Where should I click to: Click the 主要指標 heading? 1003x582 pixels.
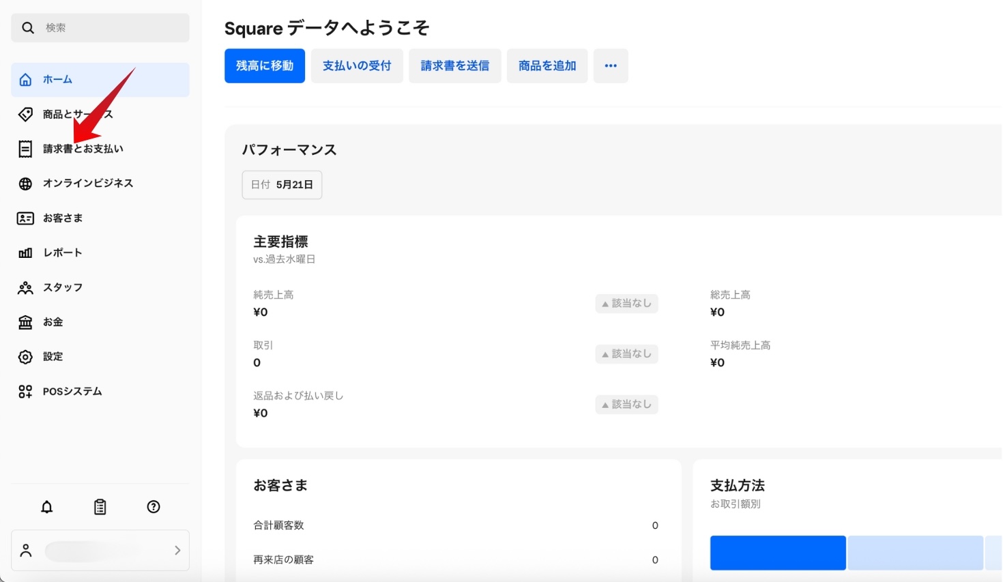[280, 242]
